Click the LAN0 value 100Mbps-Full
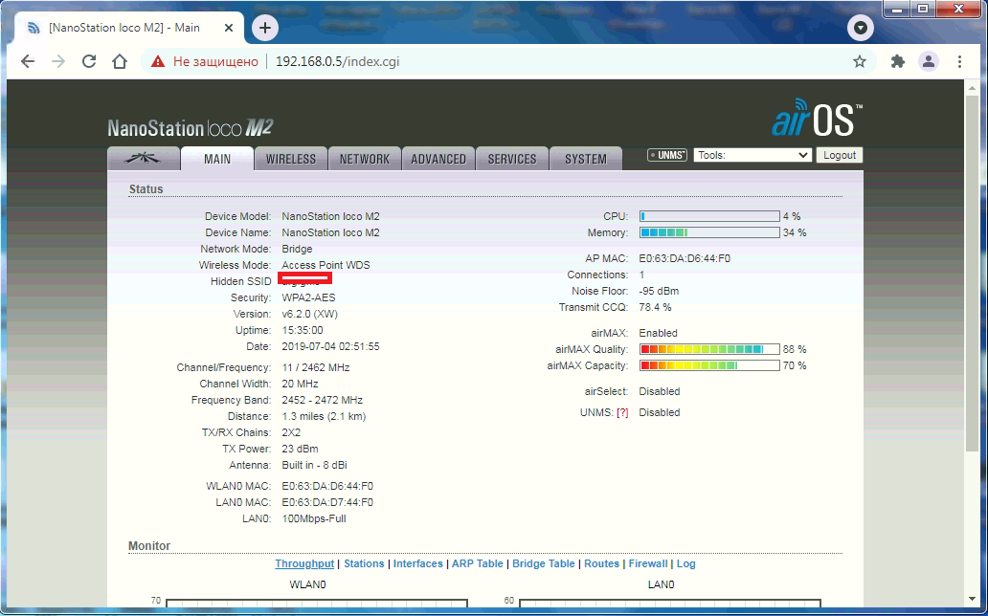This screenshot has width=988, height=616. point(314,519)
